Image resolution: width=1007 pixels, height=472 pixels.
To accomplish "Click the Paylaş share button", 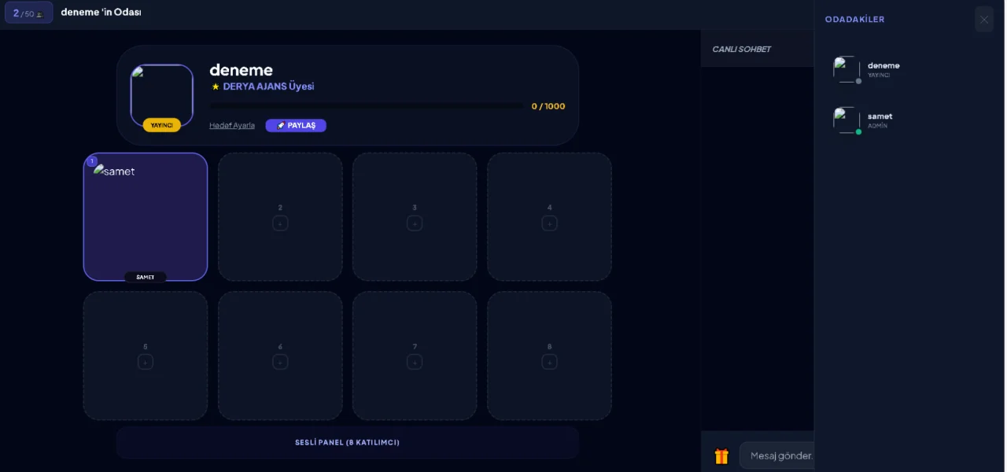I will pyautogui.click(x=296, y=125).
